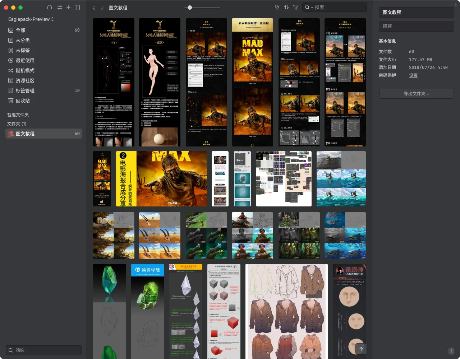Viewport: 460px width, 359px height.
Task: Toggle the sidebar layout icon
Action: coord(77,8)
